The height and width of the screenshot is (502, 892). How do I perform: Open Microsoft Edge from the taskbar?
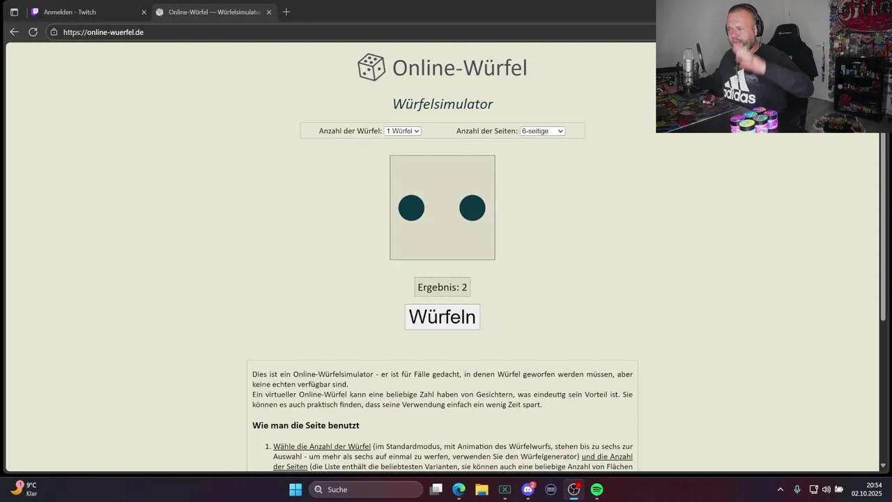(x=459, y=489)
